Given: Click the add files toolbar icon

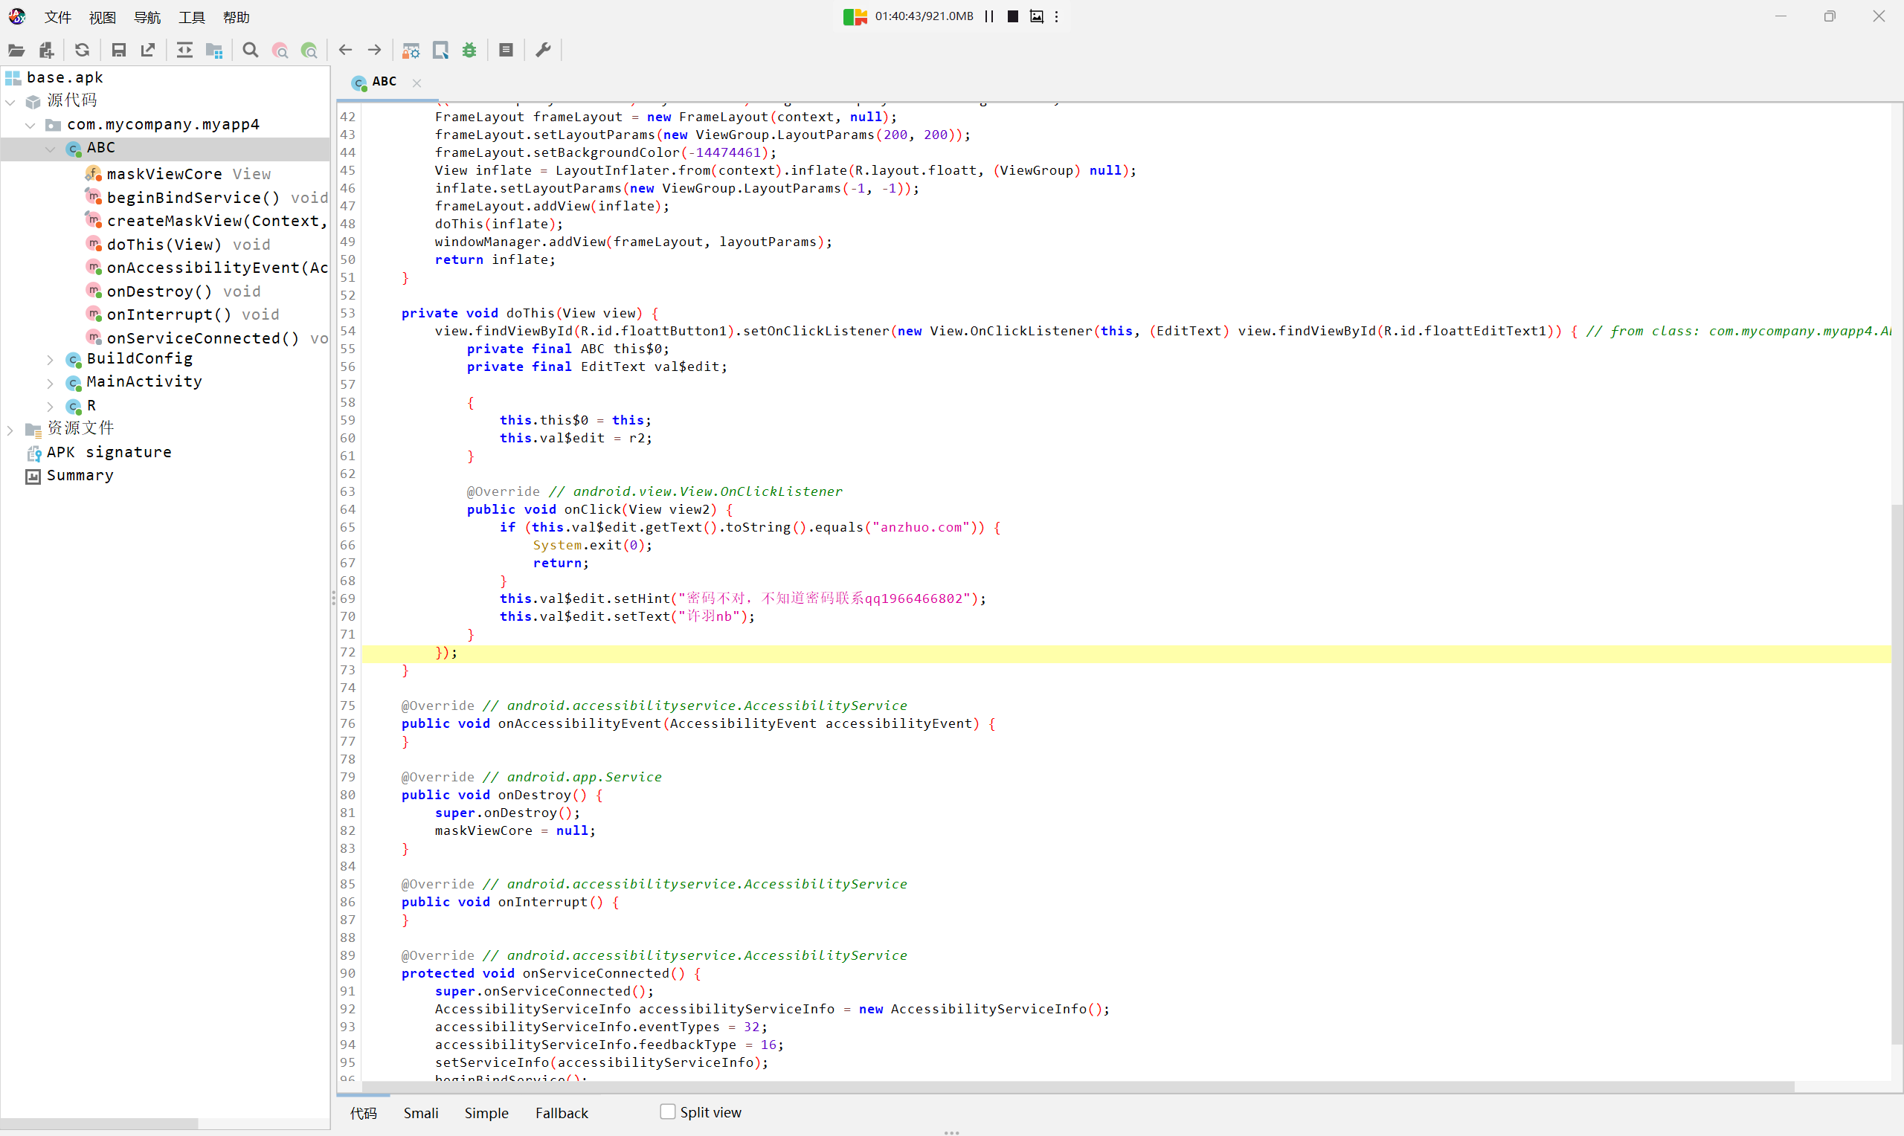Looking at the screenshot, I should tap(46, 51).
